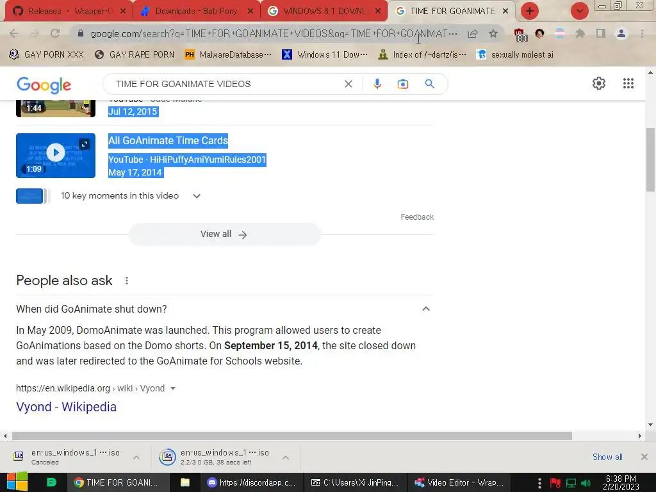Screen dimensions: 656x492
Task: Open the MalwareDatabase bookmark
Action: pyautogui.click(x=228, y=55)
